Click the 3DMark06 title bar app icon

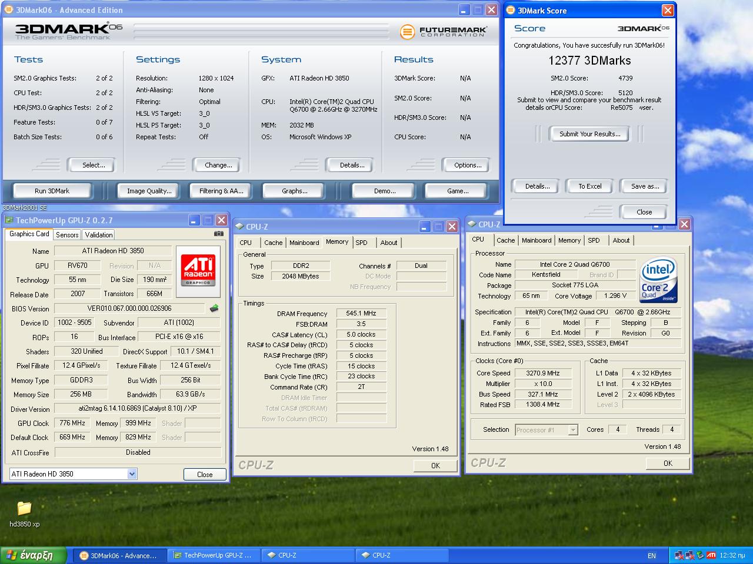pyautogui.click(x=9, y=10)
